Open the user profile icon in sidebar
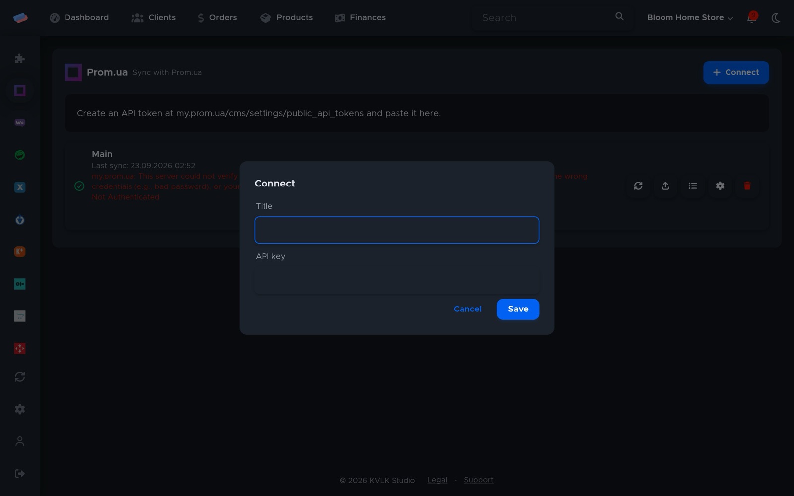 20,441
